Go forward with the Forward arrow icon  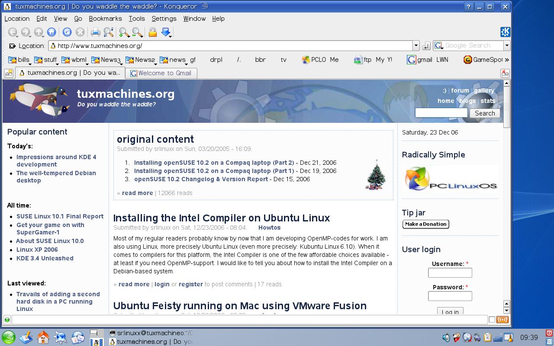(x=26, y=32)
